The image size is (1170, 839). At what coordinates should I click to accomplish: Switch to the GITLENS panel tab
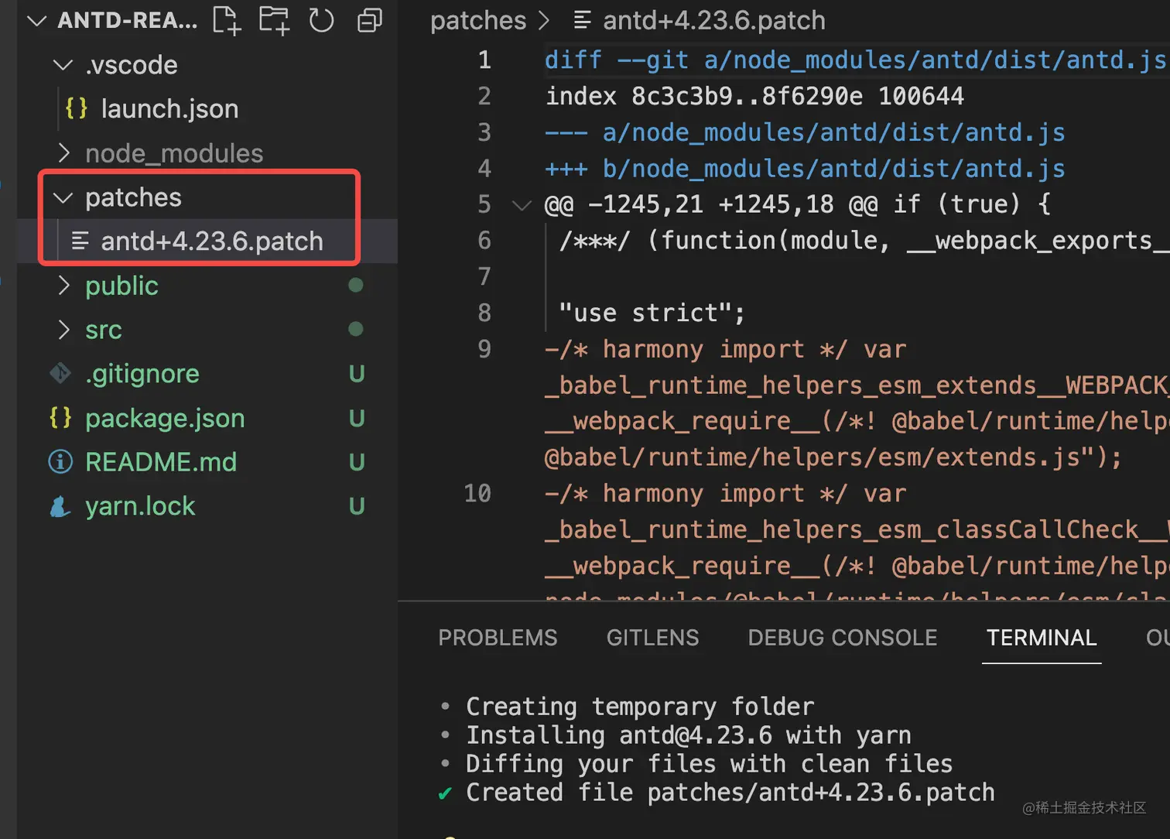[x=652, y=637]
